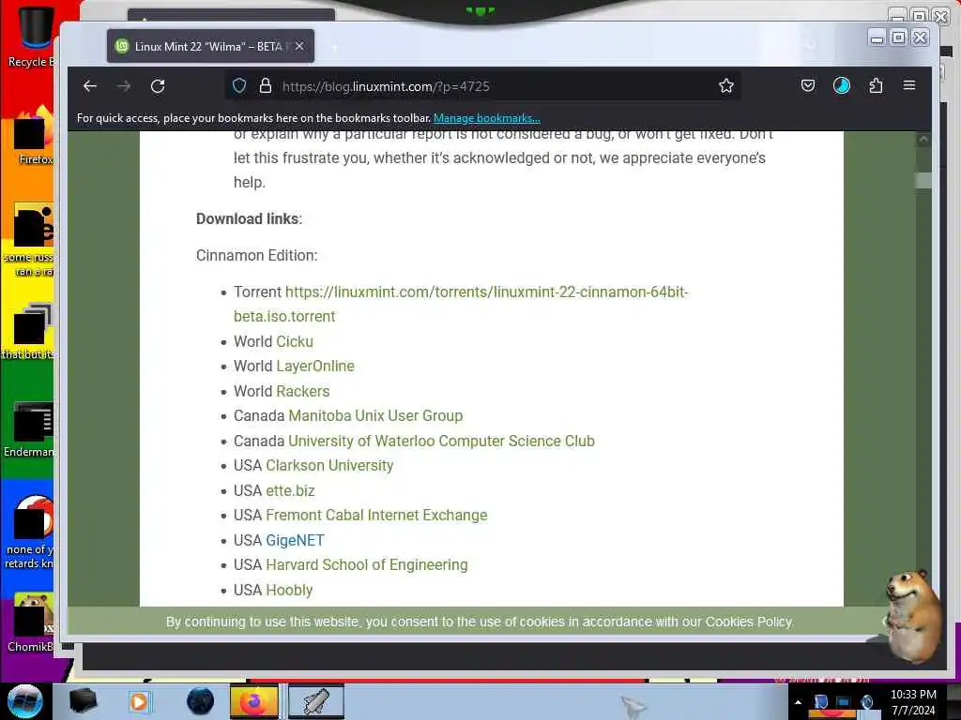Open the Extensions puzzle-piece icon

pos(876,85)
